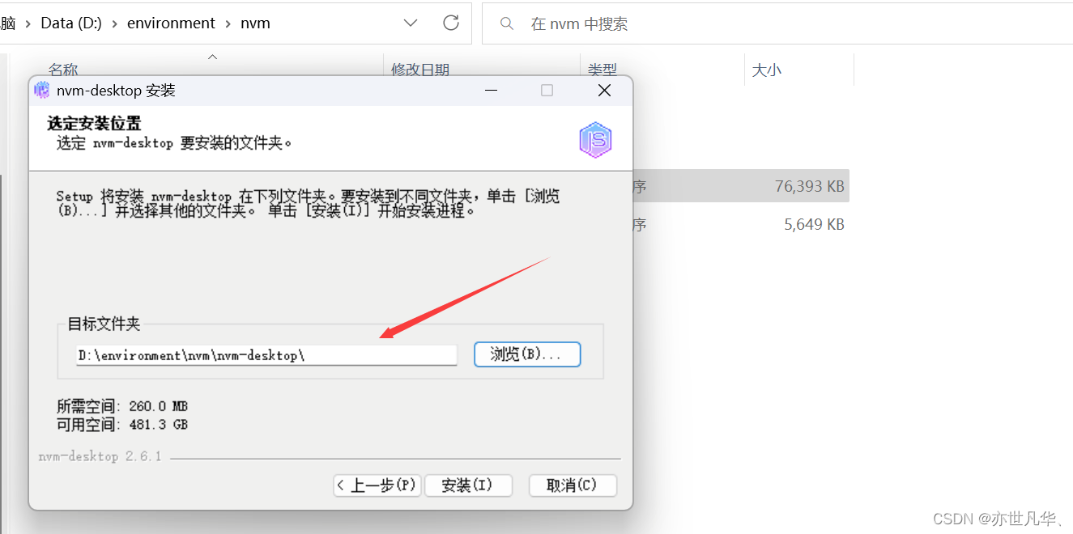
Task: Click the Browse (浏览(B)...) button
Action: click(x=527, y=354)
